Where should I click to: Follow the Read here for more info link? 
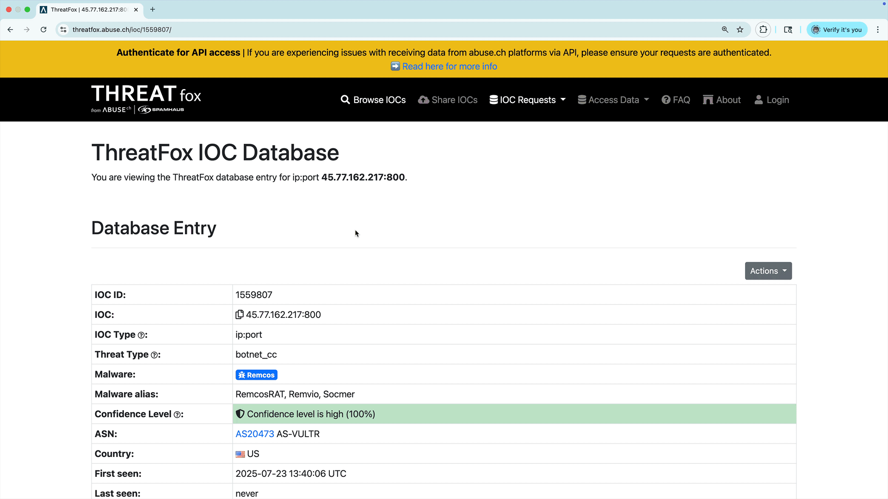pyautogui.click(x=450, y=66)
